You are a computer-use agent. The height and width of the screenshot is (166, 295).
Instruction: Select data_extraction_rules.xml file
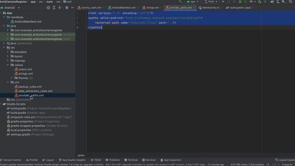pyautogui.click(x=35, y=91)
